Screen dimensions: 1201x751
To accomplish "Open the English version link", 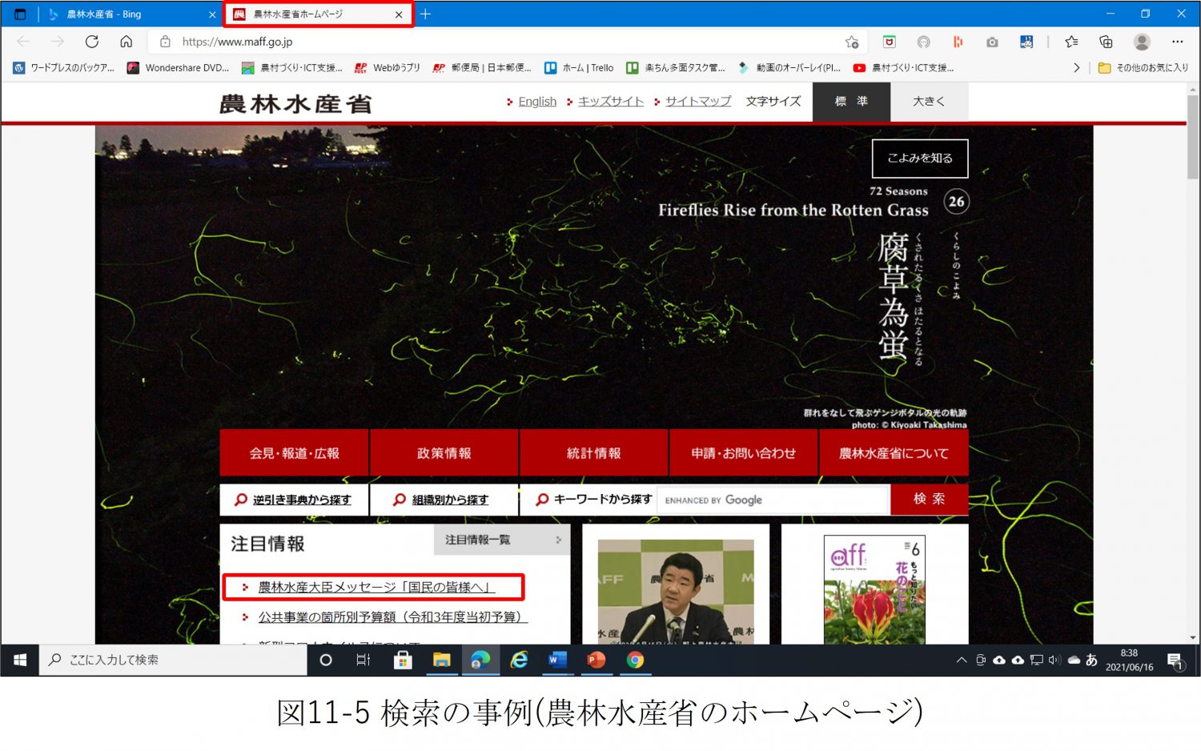I will pyautogui.click(x=537, y=102).
